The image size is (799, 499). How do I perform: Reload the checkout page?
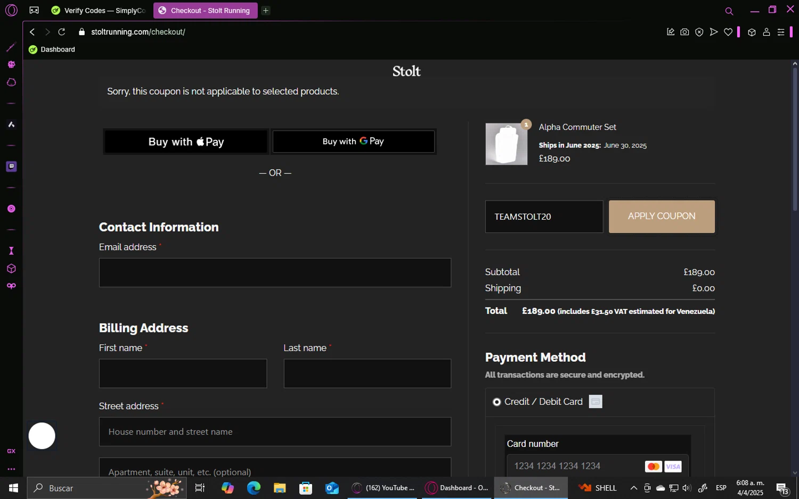62,32
